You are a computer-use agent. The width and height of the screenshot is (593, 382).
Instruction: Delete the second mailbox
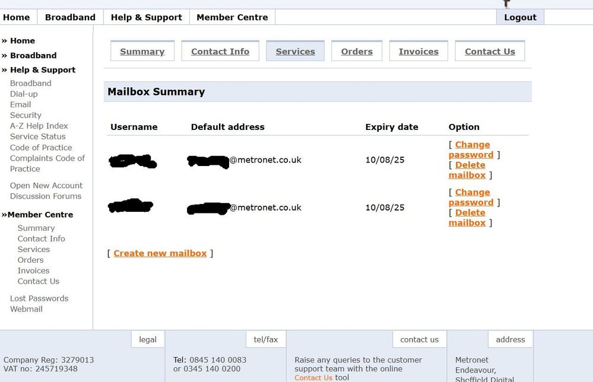click(467, 218)
